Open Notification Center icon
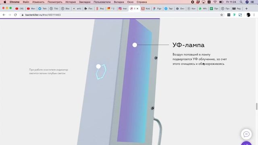This screenshot has width=258, height=145. click(252, 2)
